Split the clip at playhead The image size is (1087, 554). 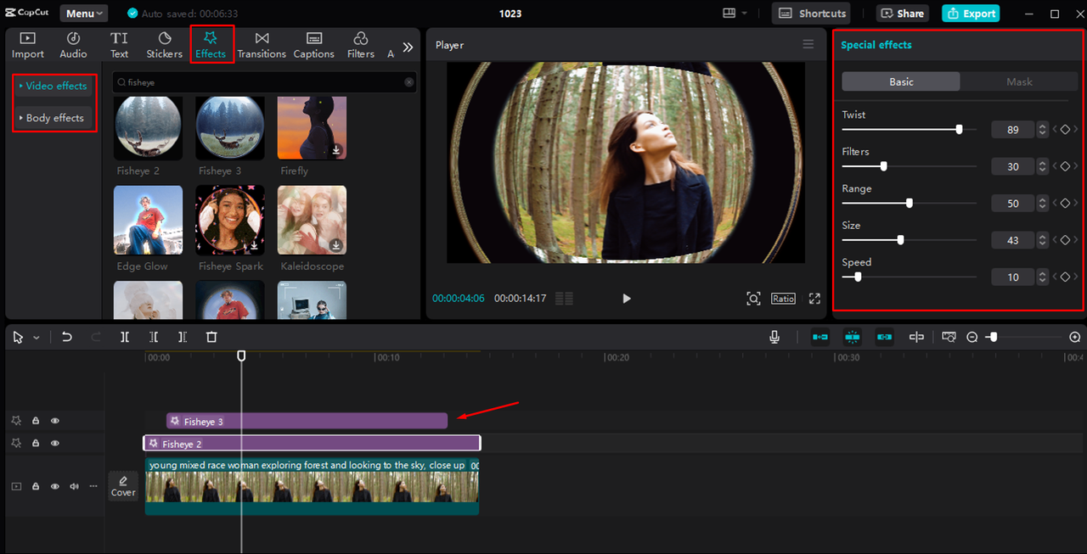pyautogui.click(x=125, y=337)
